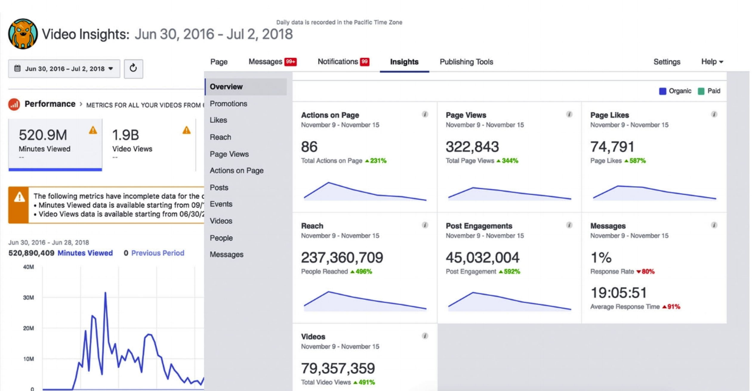The width and height of the screenshot is (752, 391).
Task: Click the Notifications 99 red badge
Action: [x=365, y=62]
